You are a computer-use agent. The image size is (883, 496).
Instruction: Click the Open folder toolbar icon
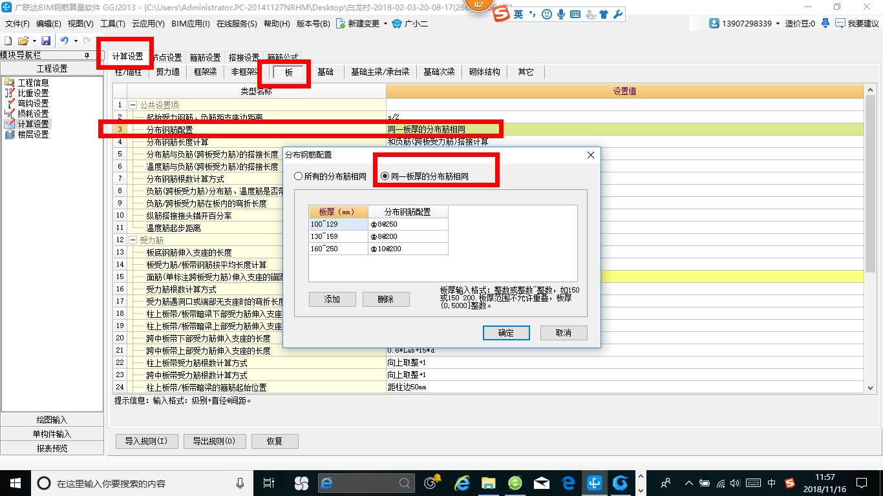click(23, 41)
